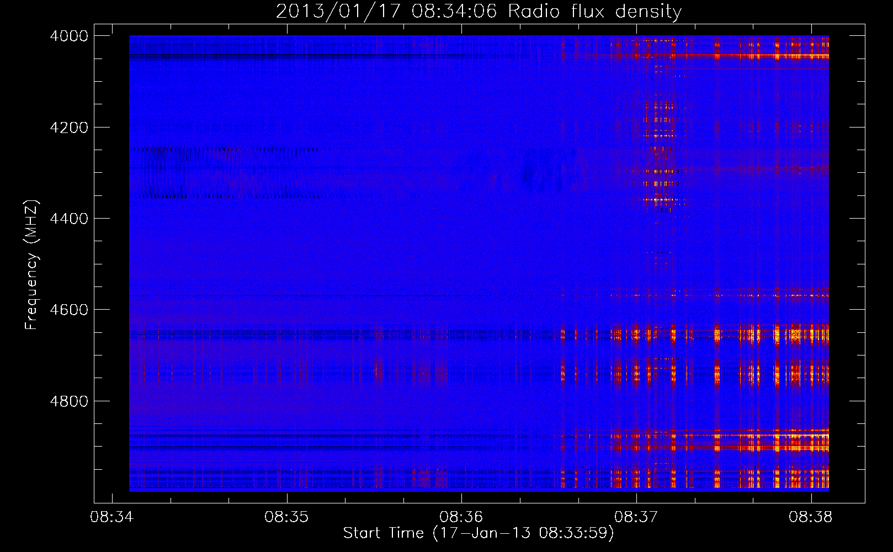Image resolution: width=893 pixels, height=552 pixels.
Task: Select the 4800 frequency axis label
Action: (x=69, y=401)
